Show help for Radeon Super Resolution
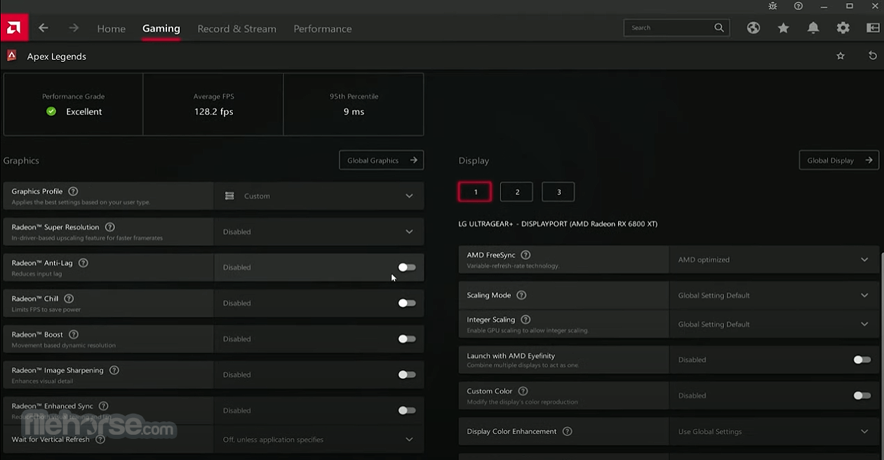The image size is (884, 460). coord(109,227)
